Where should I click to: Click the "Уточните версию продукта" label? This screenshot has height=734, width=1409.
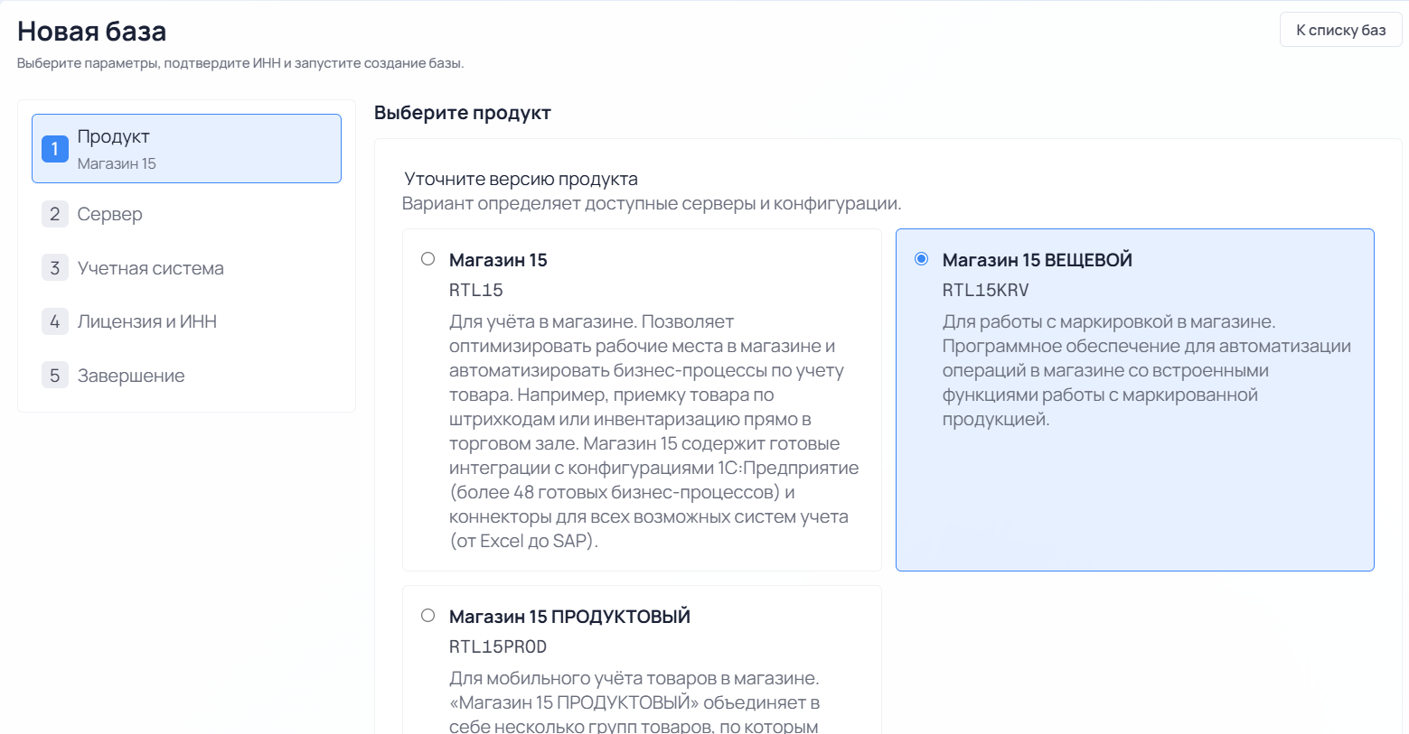(x=521, y=179)
